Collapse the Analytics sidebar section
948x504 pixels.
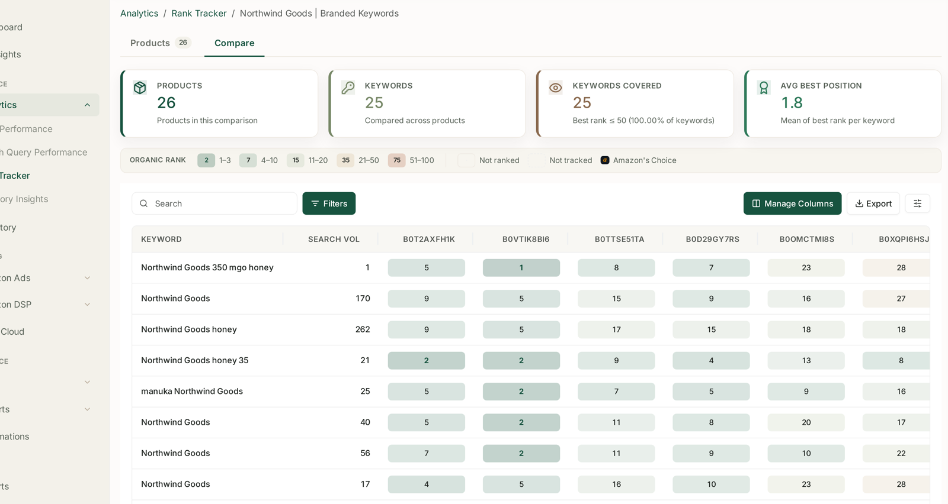pos(87,105)
